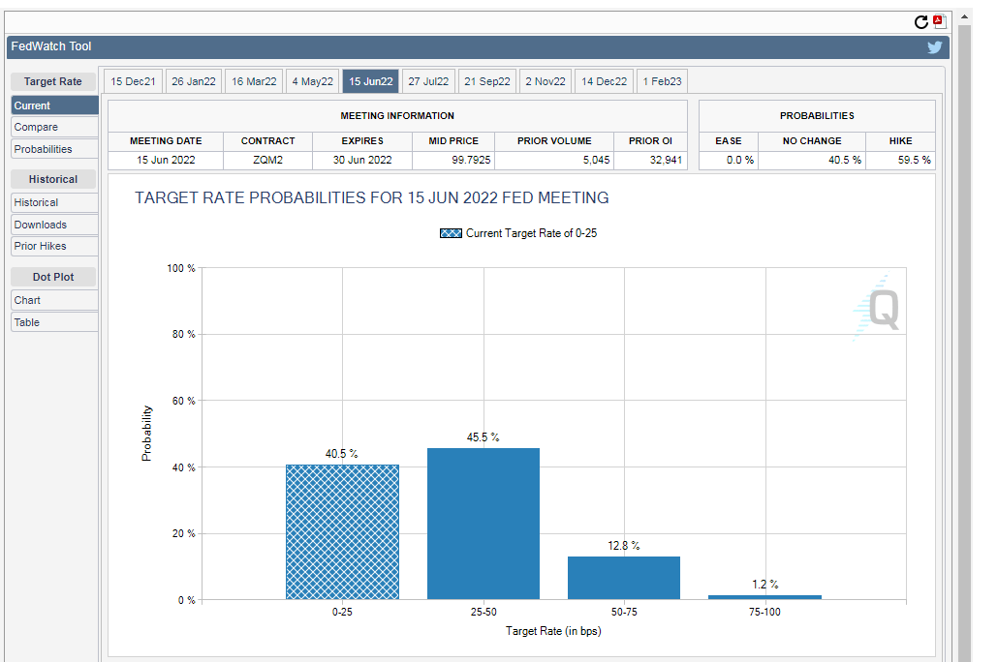Select the 1 Feb23 meeting tab

[x=662, y=81]
